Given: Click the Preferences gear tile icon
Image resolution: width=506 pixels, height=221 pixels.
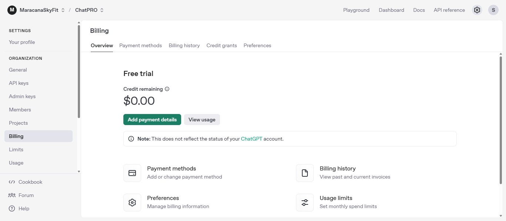Looking at the screenshot, I should (x=132, y=203).
